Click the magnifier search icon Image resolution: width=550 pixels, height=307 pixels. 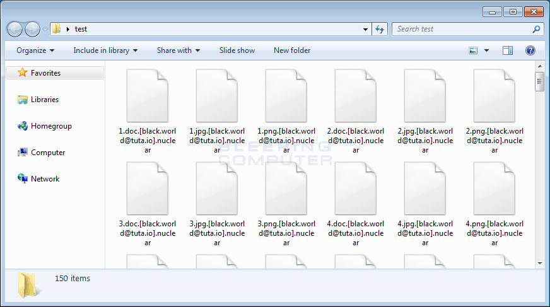536,29
